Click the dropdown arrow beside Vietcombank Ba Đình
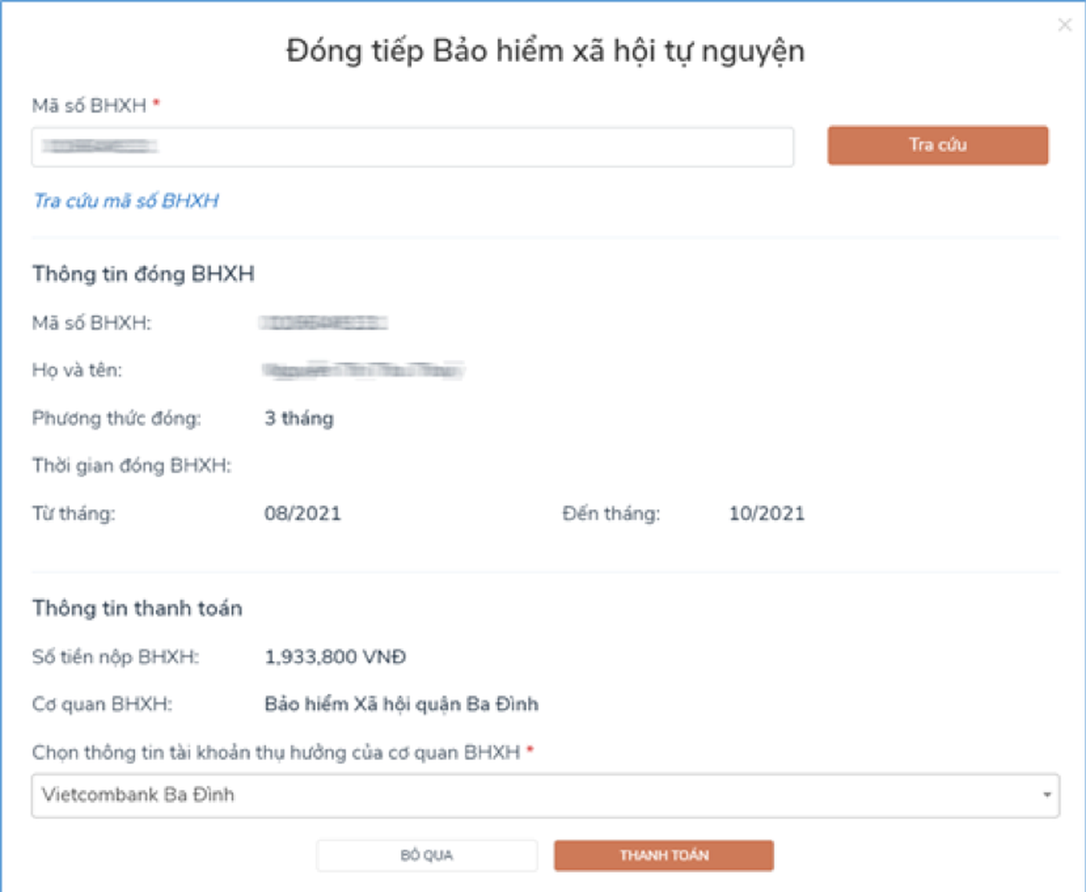Screen dimensions: 1086x892 [1047, 795]
